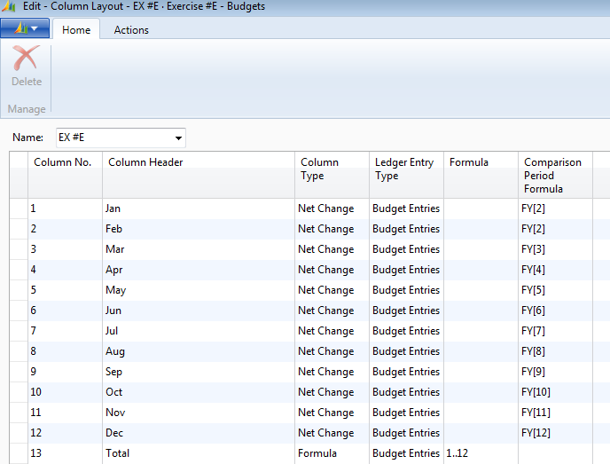
Task: Open the application menu dropdown button
Action: click(x=25, y=28)
